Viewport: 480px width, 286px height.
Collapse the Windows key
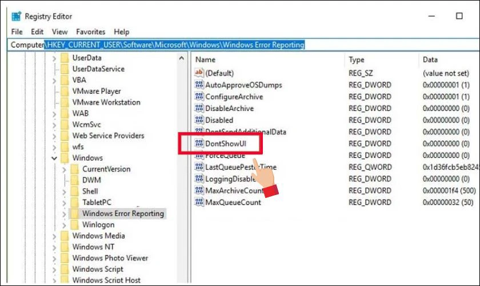54,158
